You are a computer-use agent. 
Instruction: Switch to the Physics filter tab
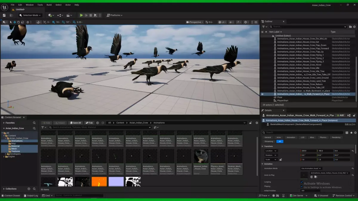[x=323, y=137]
